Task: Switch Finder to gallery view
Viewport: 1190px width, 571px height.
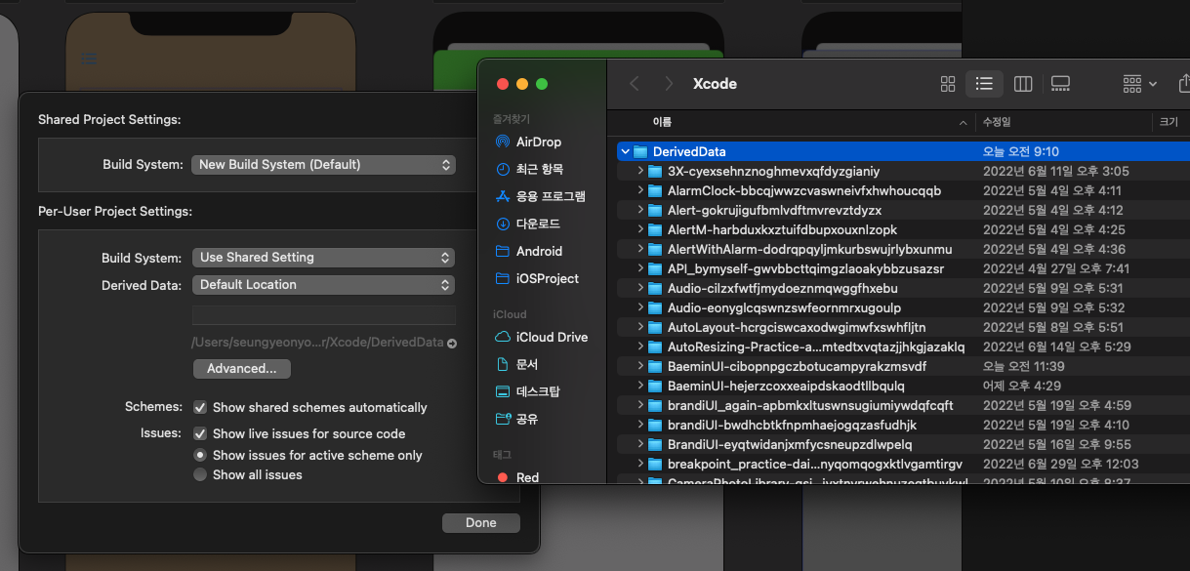Action: tap(1060, 84)
